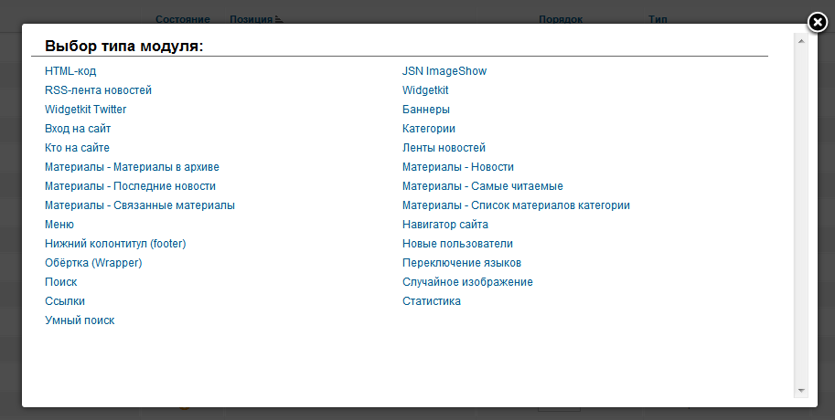Choose Нижний колонтитул (footer) module
This screenshot has width=835, height=420.
115,244
